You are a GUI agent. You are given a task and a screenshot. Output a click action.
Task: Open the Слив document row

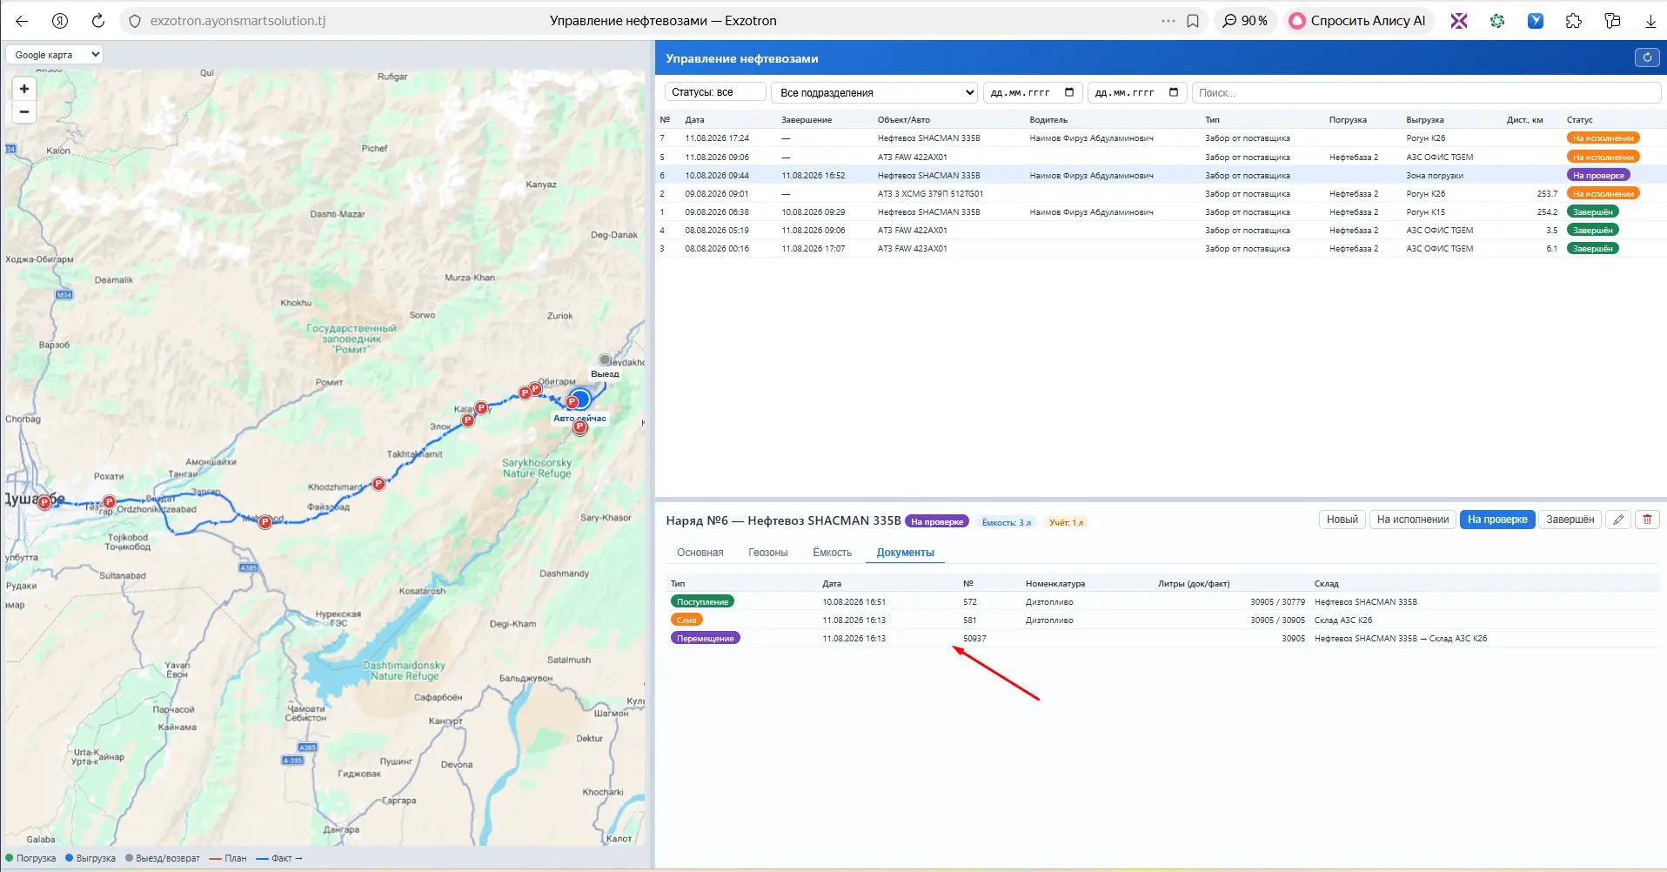click(x=1164, y=620)
